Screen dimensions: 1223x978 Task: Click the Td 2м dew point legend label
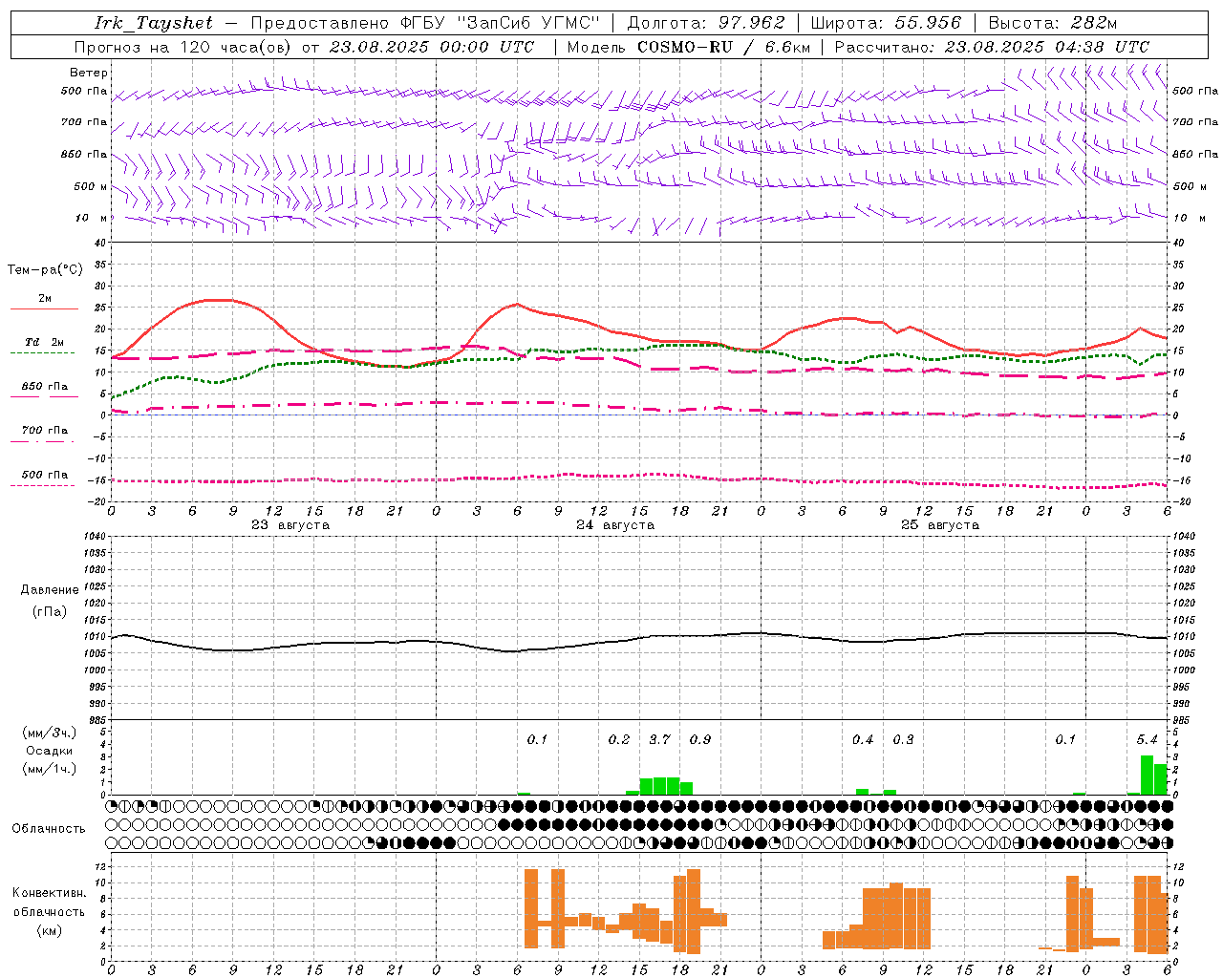pos(45,342)
